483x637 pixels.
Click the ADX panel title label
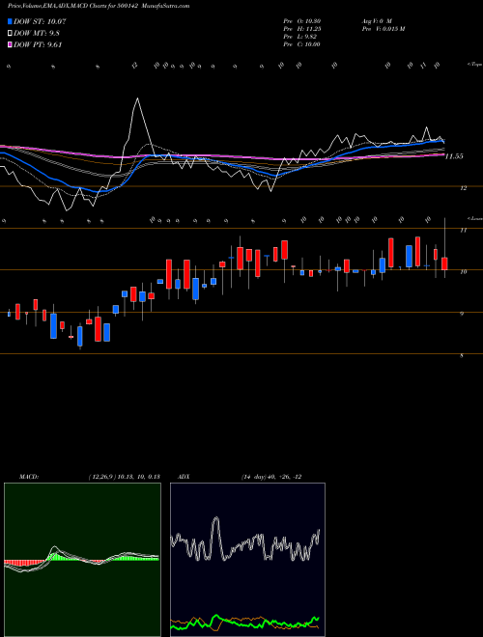click(184, 477)
